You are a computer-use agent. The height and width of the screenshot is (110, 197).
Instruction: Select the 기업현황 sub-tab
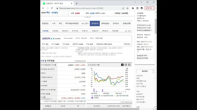pos(45,31)
